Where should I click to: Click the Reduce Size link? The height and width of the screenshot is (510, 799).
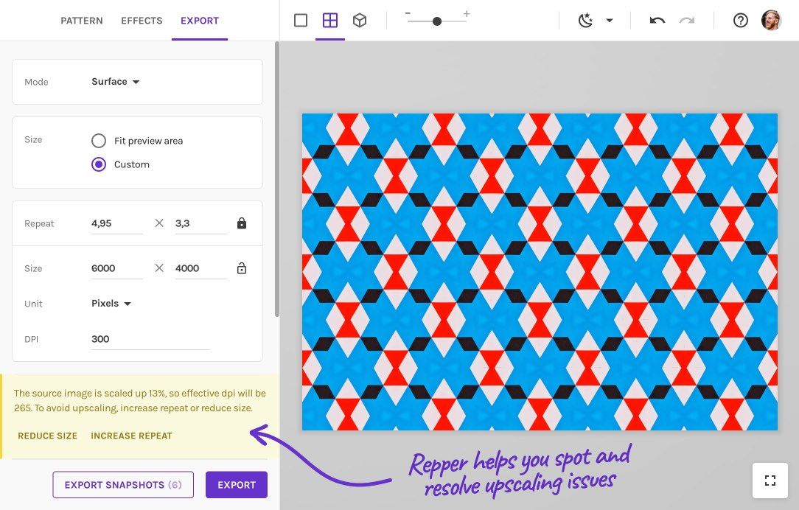(x=47, y=436)
